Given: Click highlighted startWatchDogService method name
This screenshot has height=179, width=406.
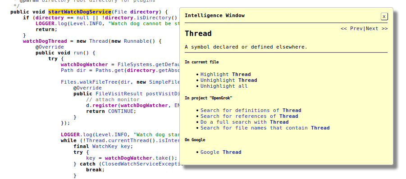Looking at the screenshot, I should pos(80,12).
